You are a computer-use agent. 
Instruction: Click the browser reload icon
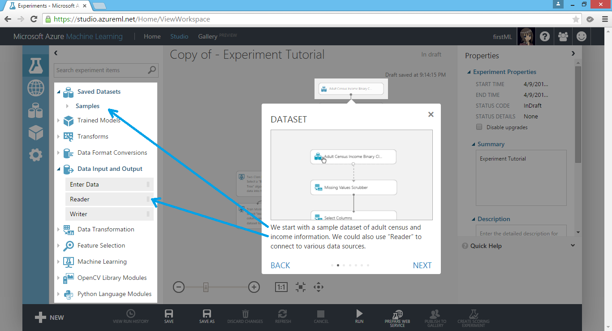34,19
